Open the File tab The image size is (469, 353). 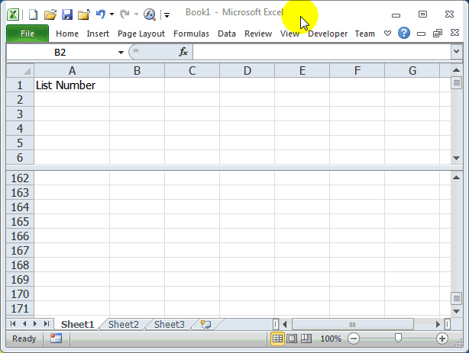[x=27, y=34]
